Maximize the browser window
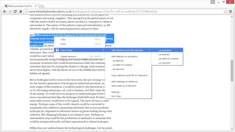235x132 pixels. (x=224, y=2)
